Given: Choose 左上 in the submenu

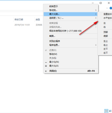Looking at the screenshot, I should click(105, 41).
